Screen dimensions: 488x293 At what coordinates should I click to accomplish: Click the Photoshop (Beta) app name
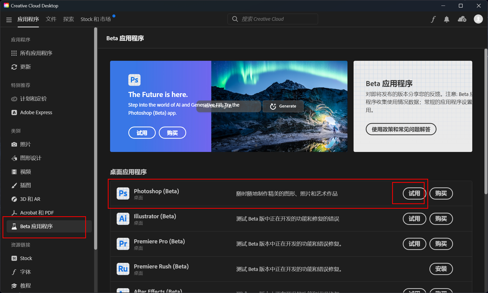click(156, 191)
